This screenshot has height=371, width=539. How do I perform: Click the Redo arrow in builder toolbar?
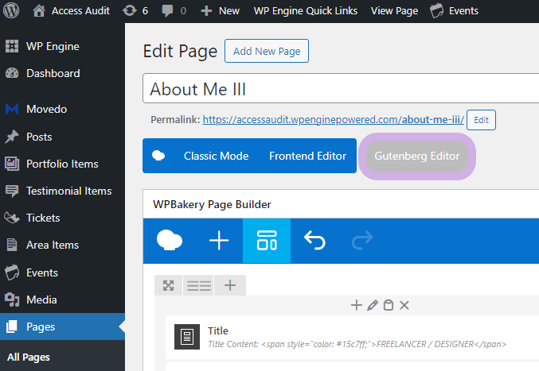[x=362, y=240]
